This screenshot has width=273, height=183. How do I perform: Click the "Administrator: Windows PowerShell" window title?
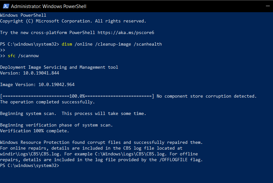48,6
